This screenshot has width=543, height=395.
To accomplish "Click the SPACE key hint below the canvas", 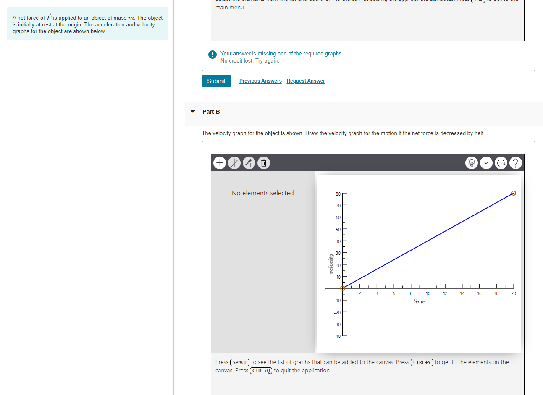I will [x=239, y=362].
